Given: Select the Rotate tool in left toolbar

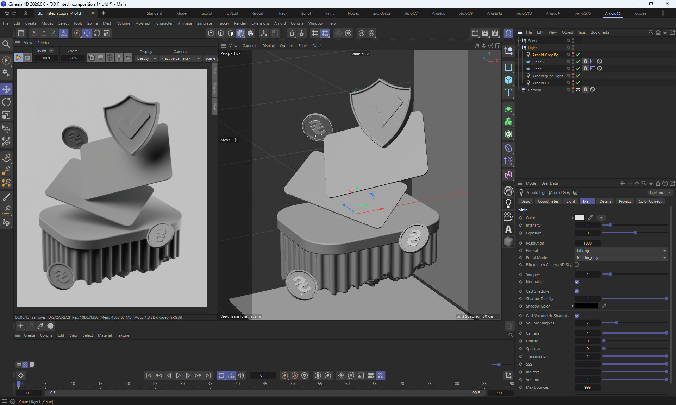Looking at the screenshot, I should coord(6,102).
